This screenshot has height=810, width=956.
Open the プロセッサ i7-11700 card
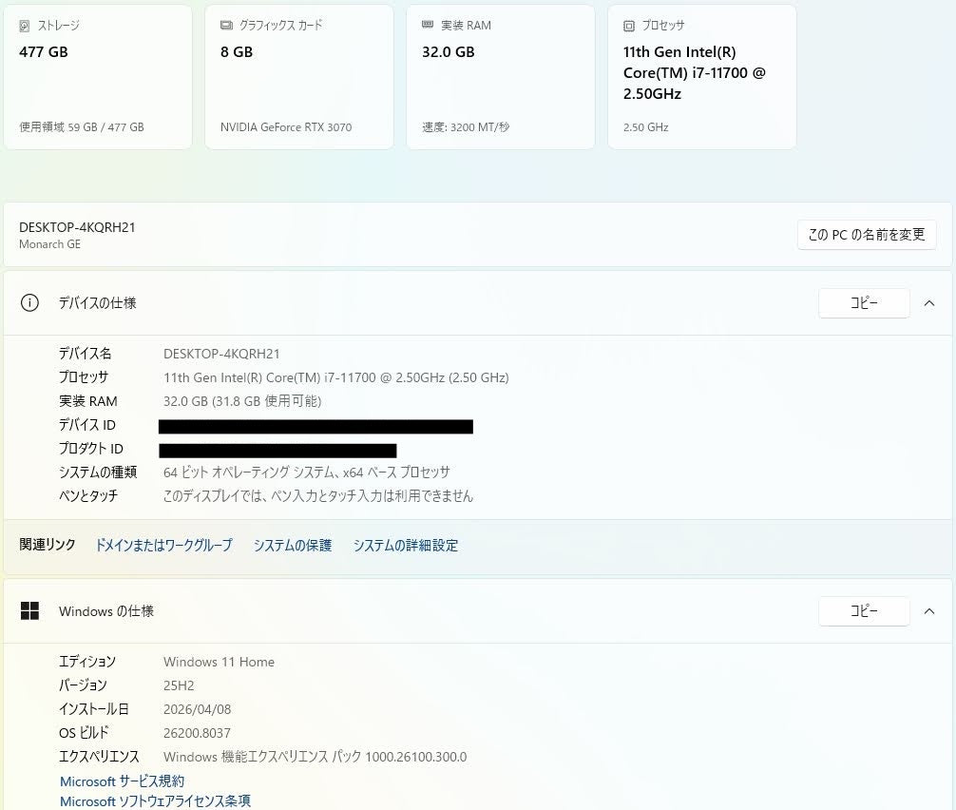701,77
